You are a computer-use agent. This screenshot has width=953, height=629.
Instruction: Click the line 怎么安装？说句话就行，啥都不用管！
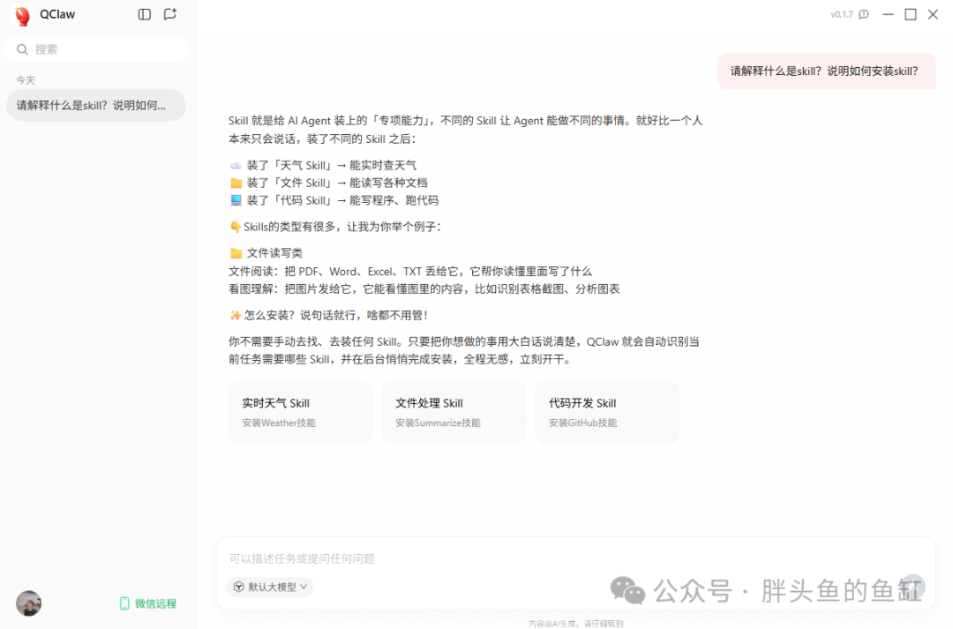click(x=330, y=316)
